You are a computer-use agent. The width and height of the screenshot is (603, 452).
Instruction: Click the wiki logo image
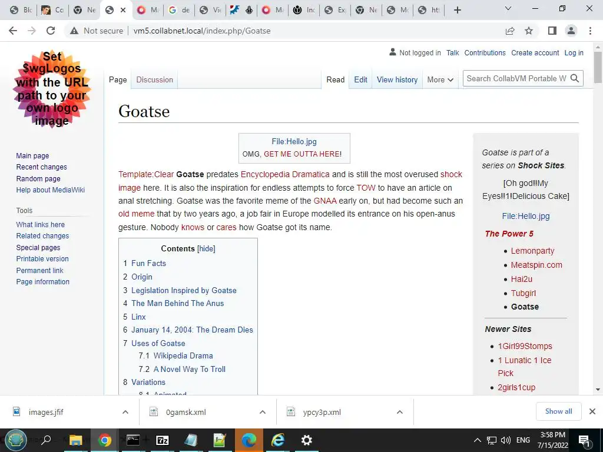[52, 89]
